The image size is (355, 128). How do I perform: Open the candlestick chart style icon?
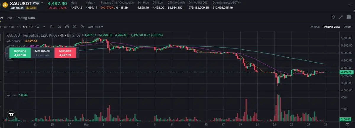[x=60, y=27]
